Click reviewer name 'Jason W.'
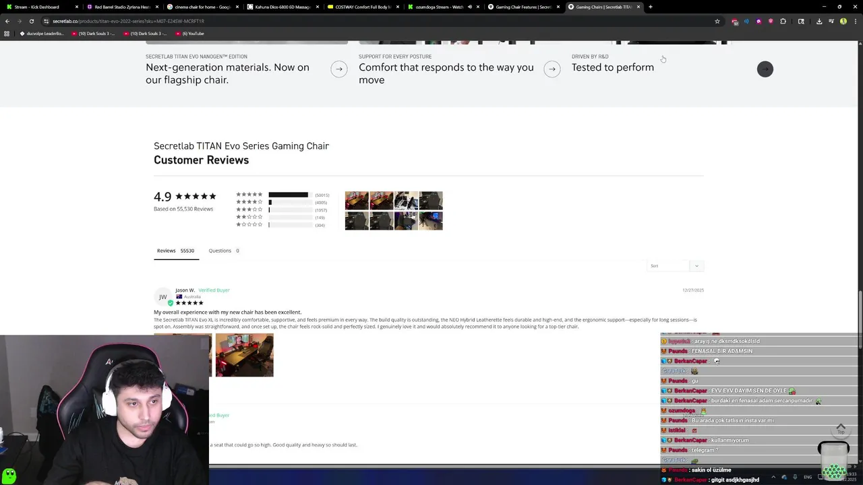 point(185,290)
